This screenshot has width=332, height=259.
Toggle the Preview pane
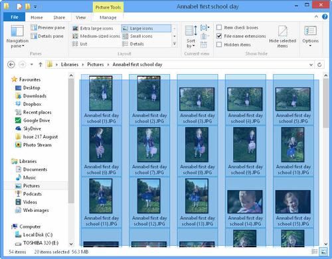coord(48,28)
